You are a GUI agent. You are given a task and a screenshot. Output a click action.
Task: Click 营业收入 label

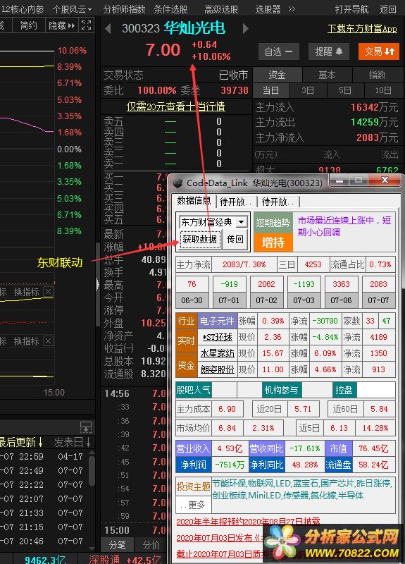[193, 448]
